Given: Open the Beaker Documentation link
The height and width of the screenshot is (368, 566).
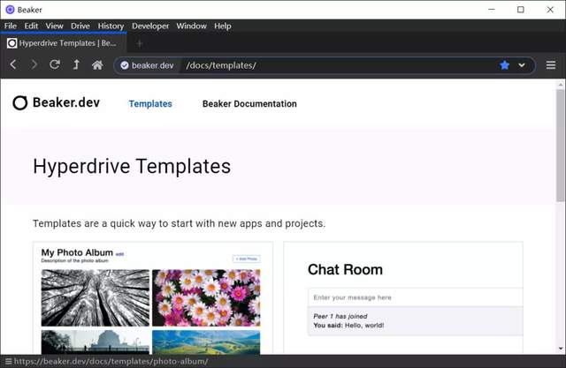Looking at the screenshot, I should coord(249,104).
